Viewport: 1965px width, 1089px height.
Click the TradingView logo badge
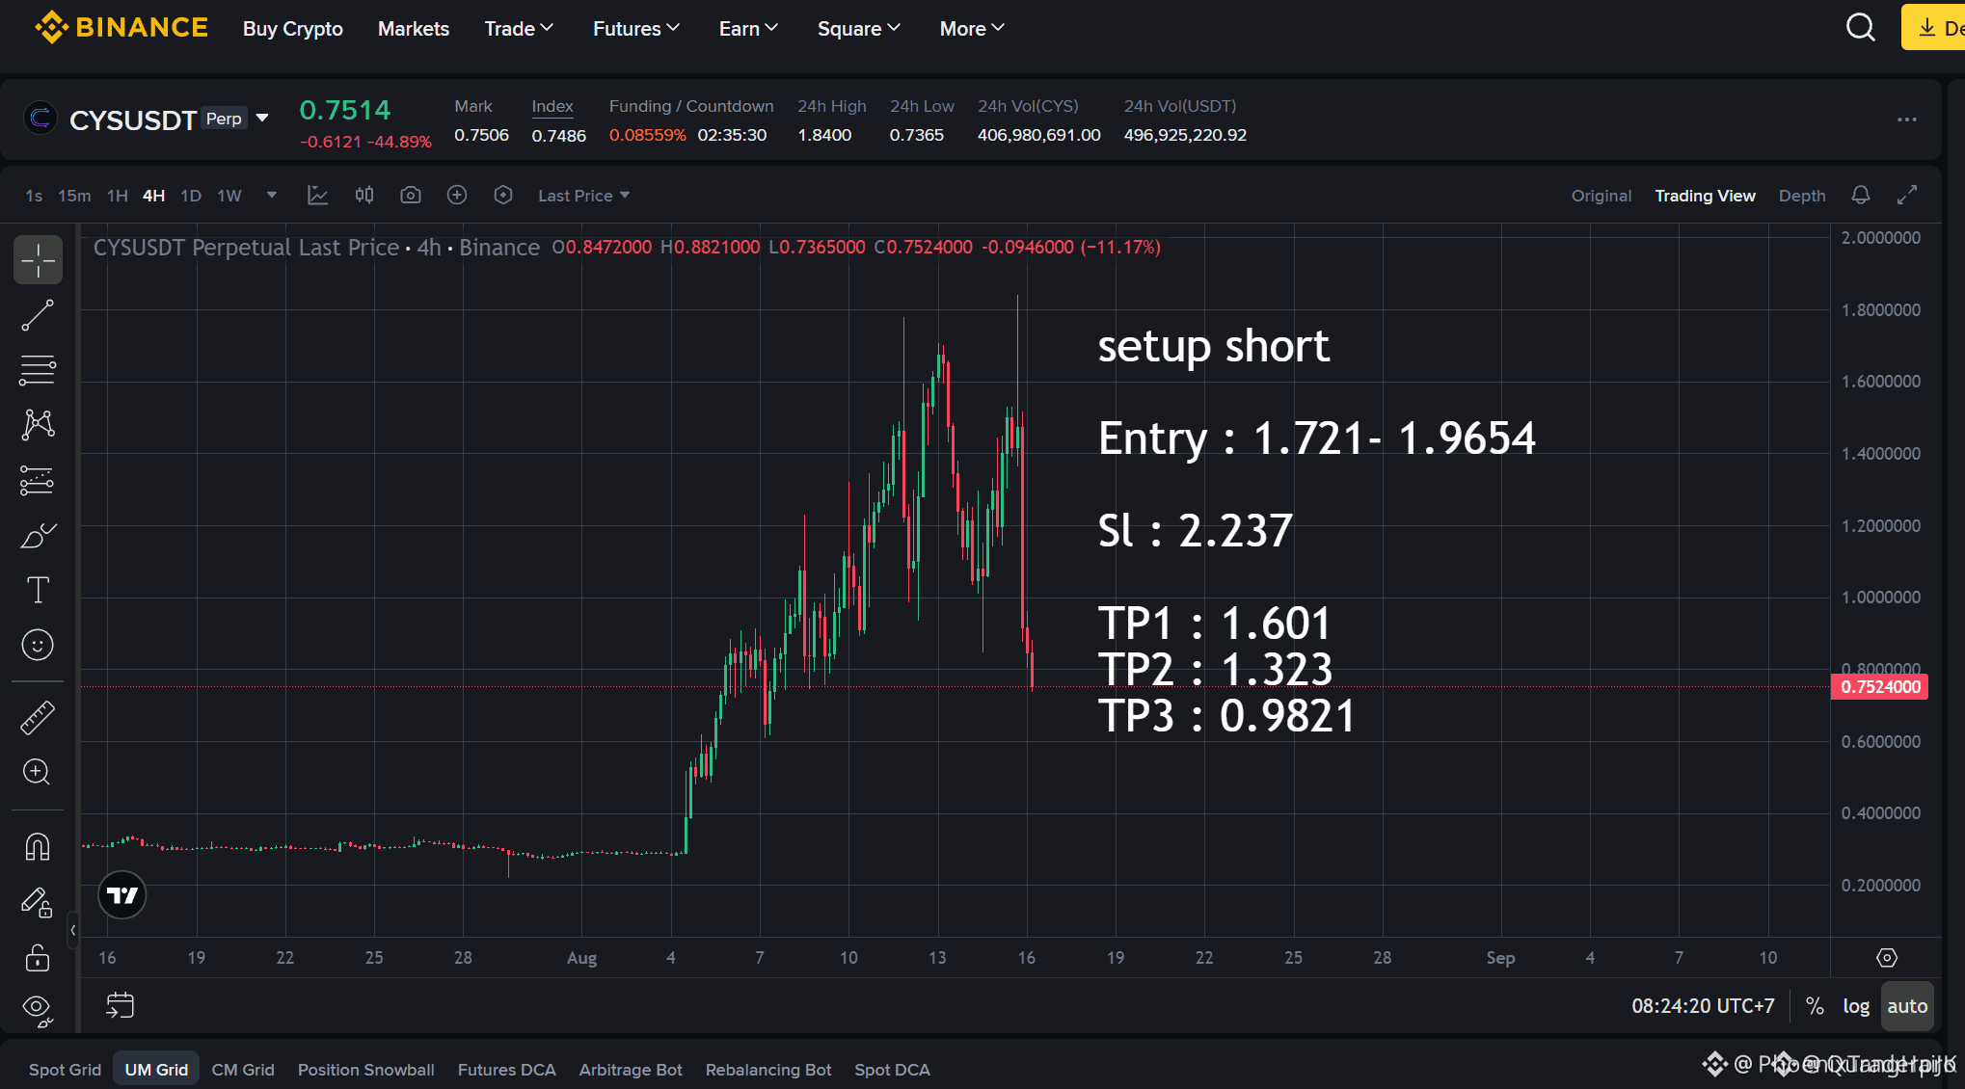point(122,896)
